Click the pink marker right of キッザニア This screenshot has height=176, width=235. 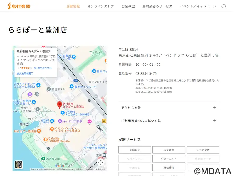[x=90, y=121]
